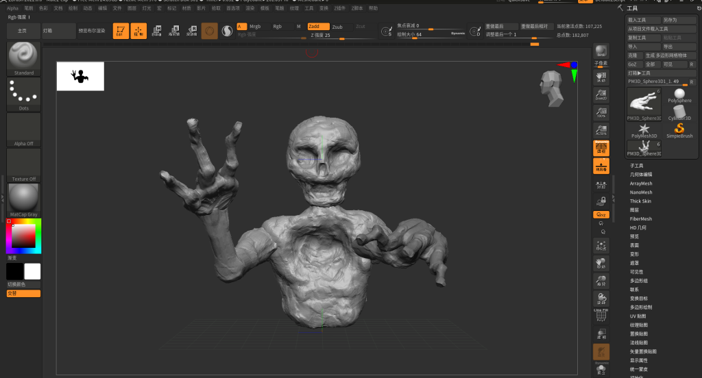Click the local symmetry (对称) icon
This screenshot has width=702, height=378.
pos(601,184)
